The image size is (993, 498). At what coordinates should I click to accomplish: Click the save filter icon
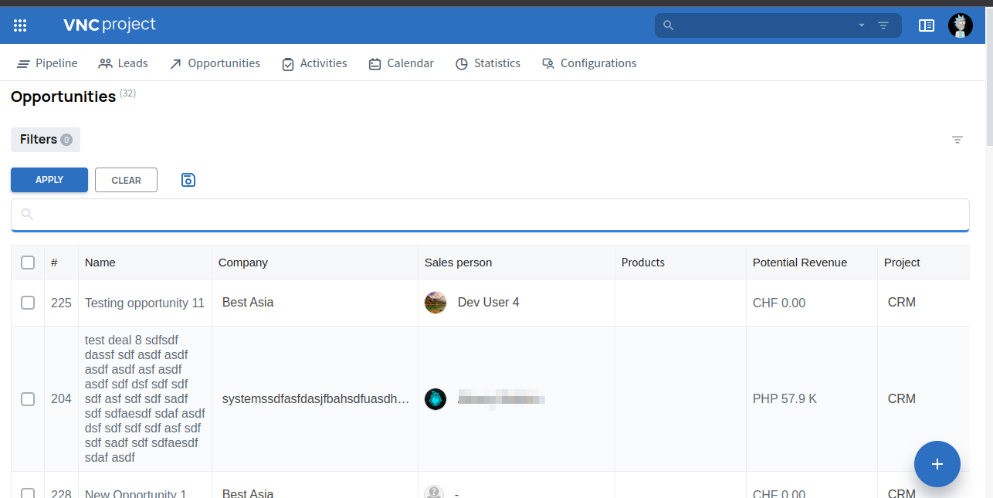[x=188, y=180]
